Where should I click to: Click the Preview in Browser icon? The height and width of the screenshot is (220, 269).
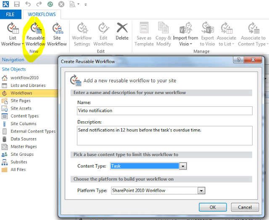72,4
